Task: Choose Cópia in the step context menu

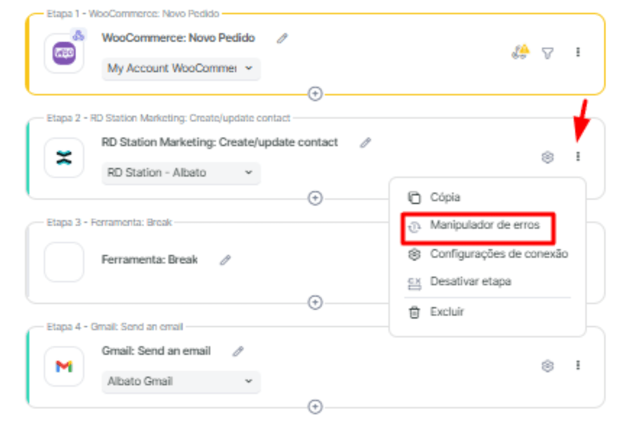Action: click(487, 198)
